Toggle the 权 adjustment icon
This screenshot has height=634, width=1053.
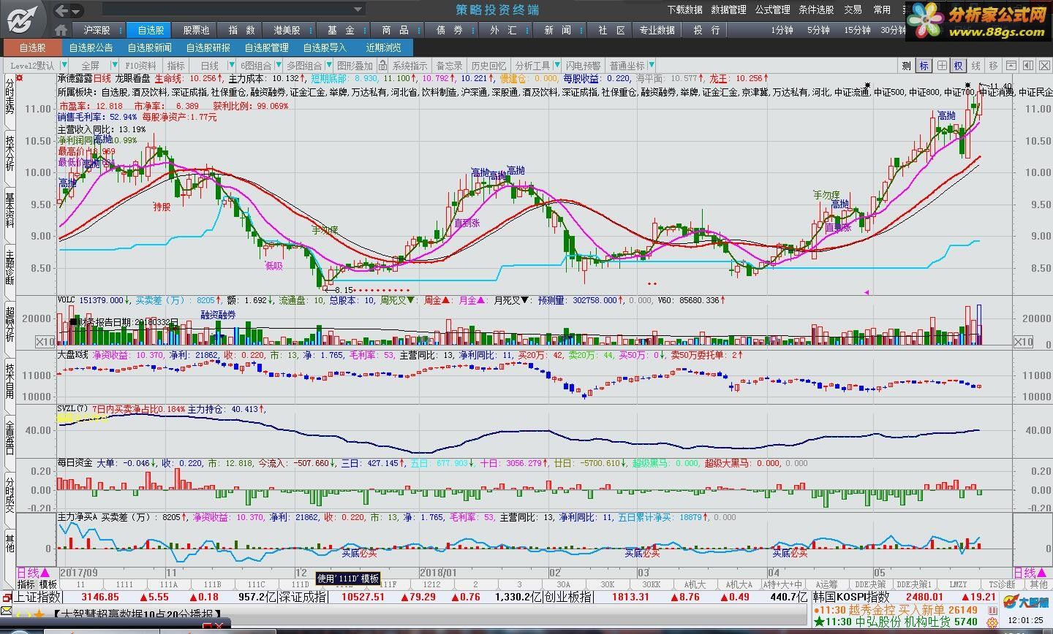[958, 66]
